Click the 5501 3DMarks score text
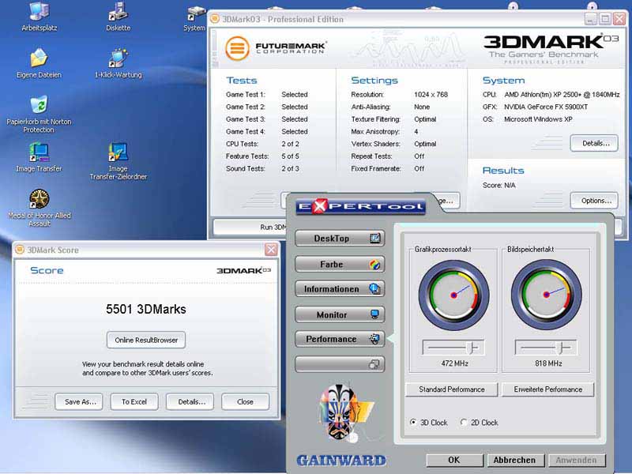 (146, 310)
